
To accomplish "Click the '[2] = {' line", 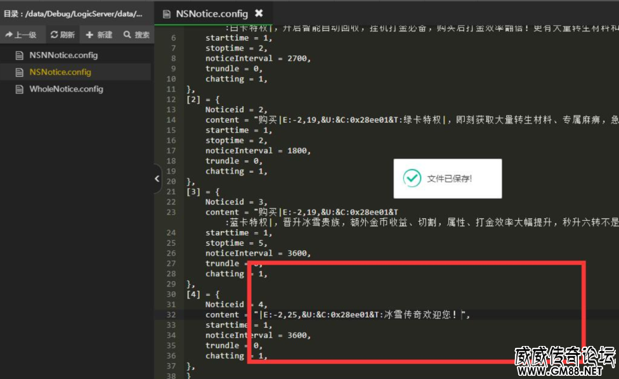I will [203, 100].
